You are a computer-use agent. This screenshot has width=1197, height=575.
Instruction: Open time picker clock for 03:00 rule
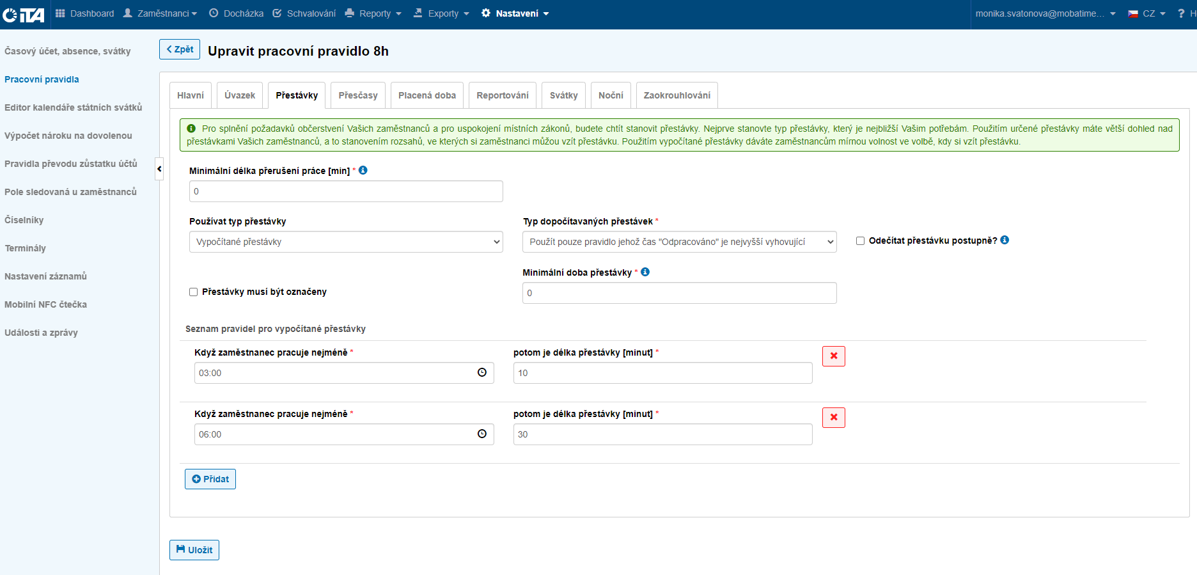[x=482, y=372]
